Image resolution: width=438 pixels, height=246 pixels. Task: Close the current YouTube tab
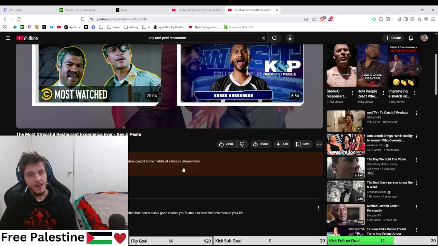click(276, 10)
